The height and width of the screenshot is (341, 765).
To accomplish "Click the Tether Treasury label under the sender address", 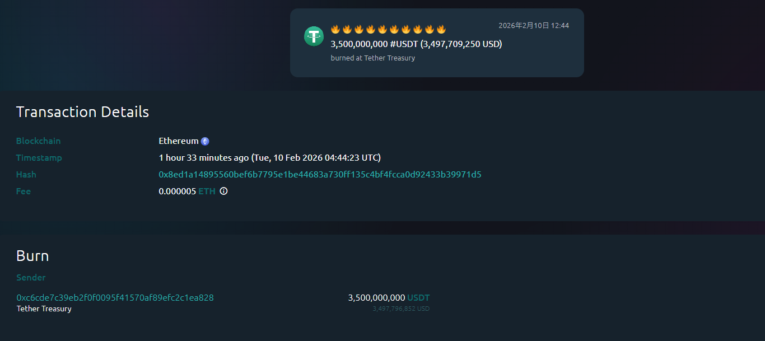I will pos(44,309).
